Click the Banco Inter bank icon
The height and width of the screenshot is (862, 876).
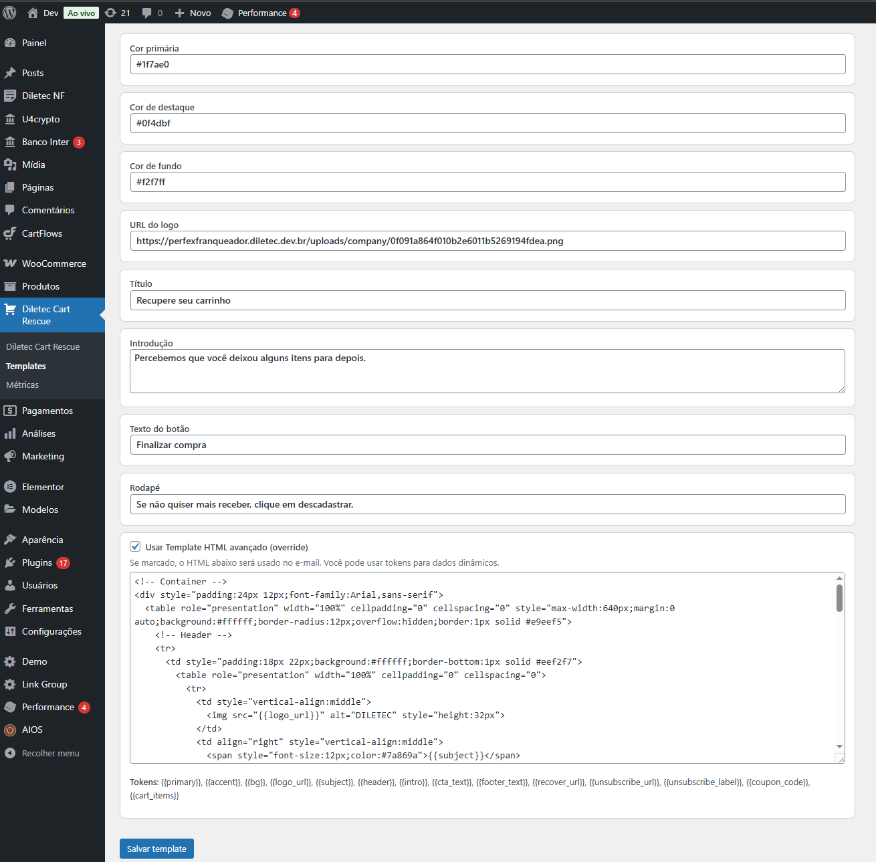[10, 142]
